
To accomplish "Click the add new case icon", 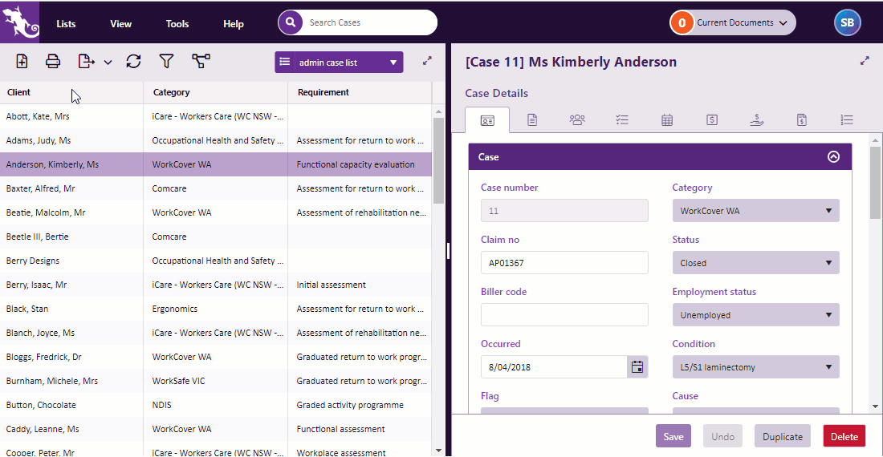I will click(x=22, y=61).
